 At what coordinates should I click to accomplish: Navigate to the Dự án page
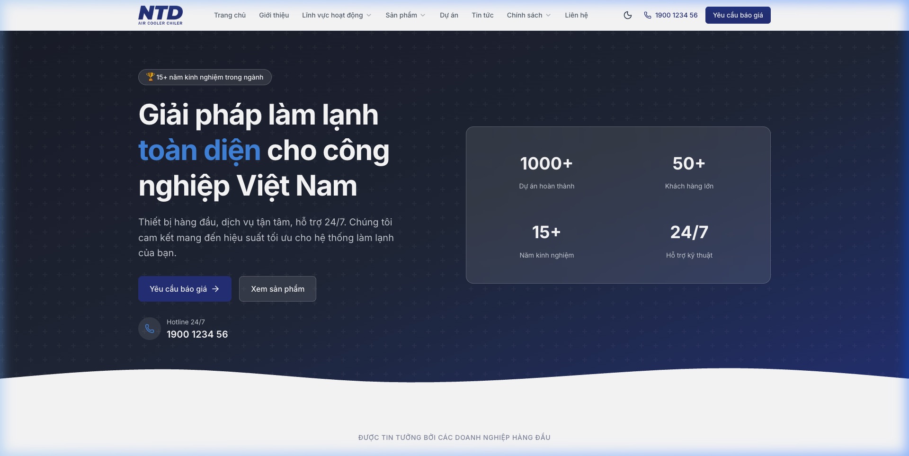pos(449,15)
